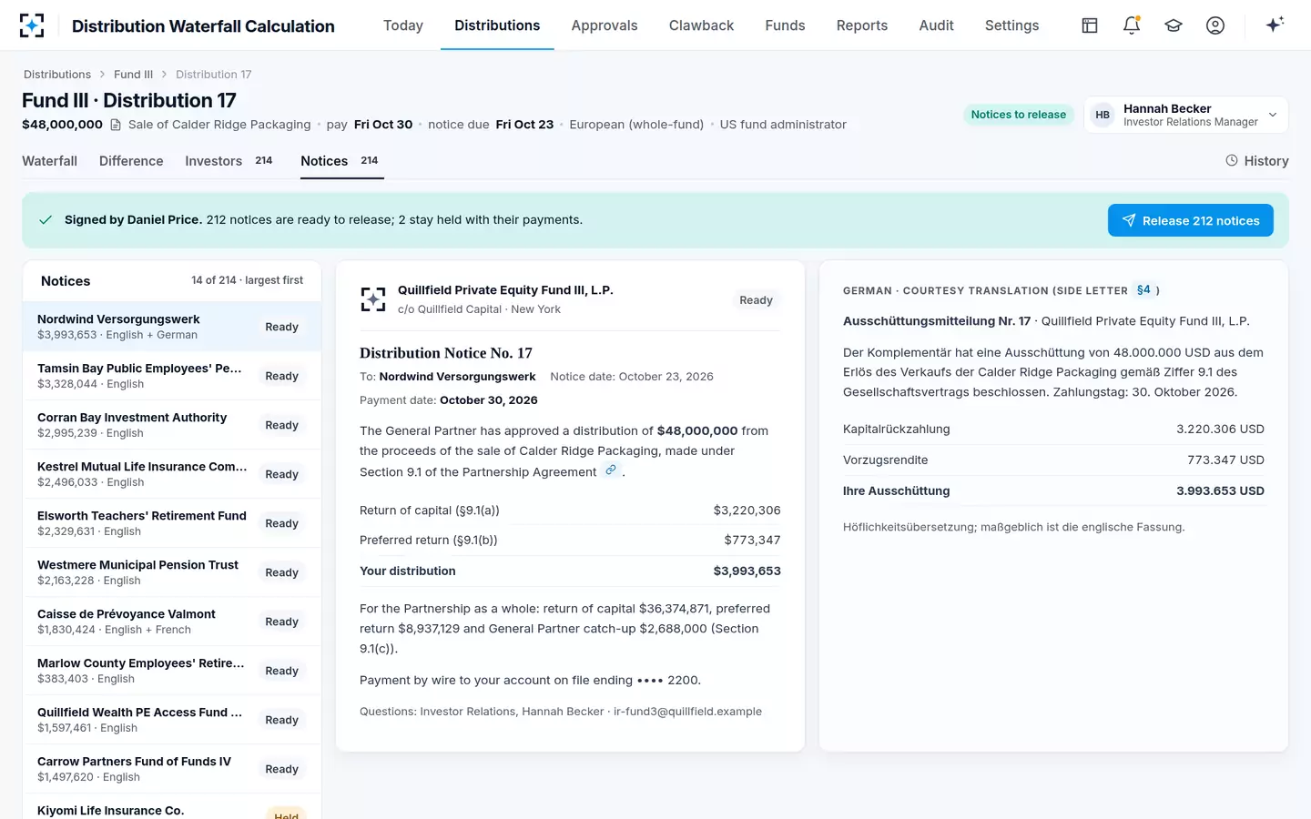Release 212 notices
Image resolution: width=1311 pixels, height=819 pixels.
point(1190,220)
